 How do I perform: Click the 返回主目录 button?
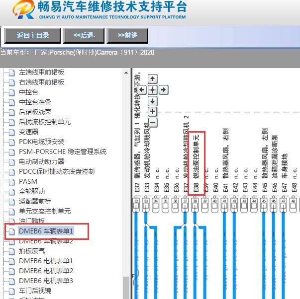click(32, 36)
